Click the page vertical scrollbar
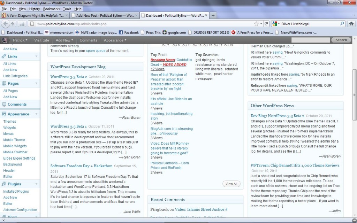This screenshot has width=357, height=223. (x=355, y=95)
